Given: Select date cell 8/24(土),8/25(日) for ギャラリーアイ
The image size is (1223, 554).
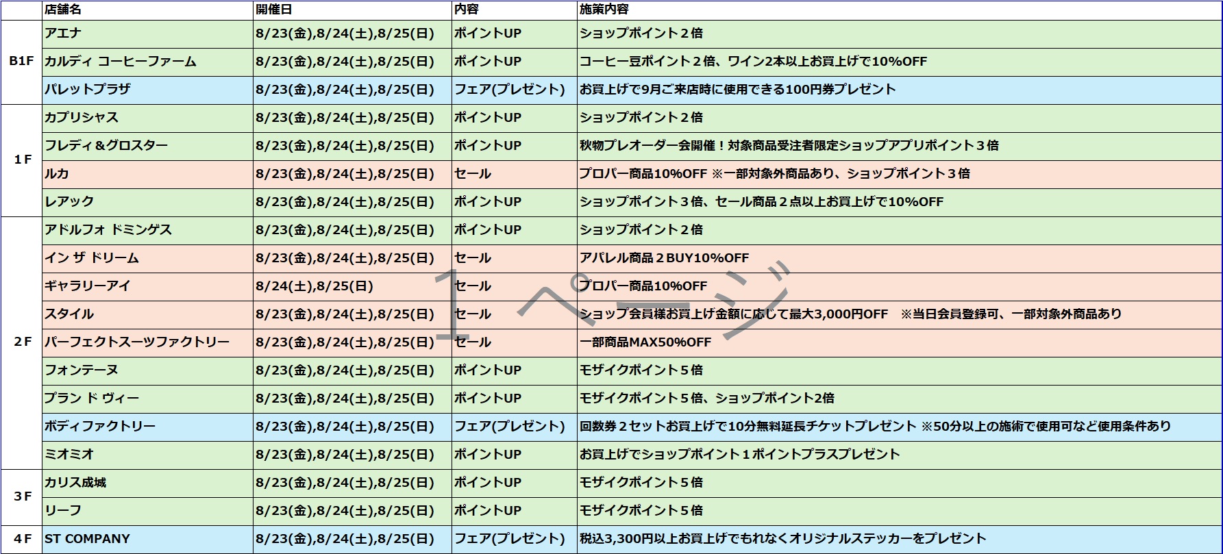Looking at the screenshot, I should [352, 286].
